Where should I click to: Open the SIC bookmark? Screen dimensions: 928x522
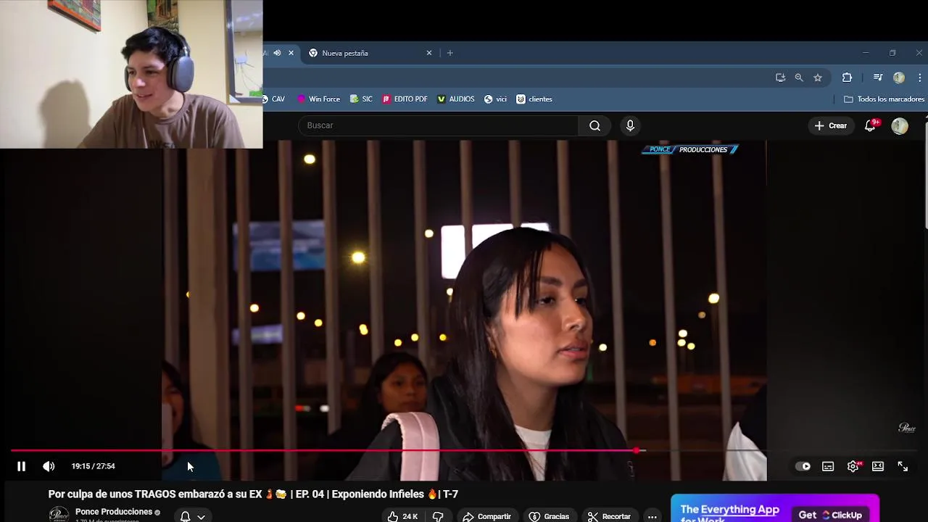pos(361,99)
